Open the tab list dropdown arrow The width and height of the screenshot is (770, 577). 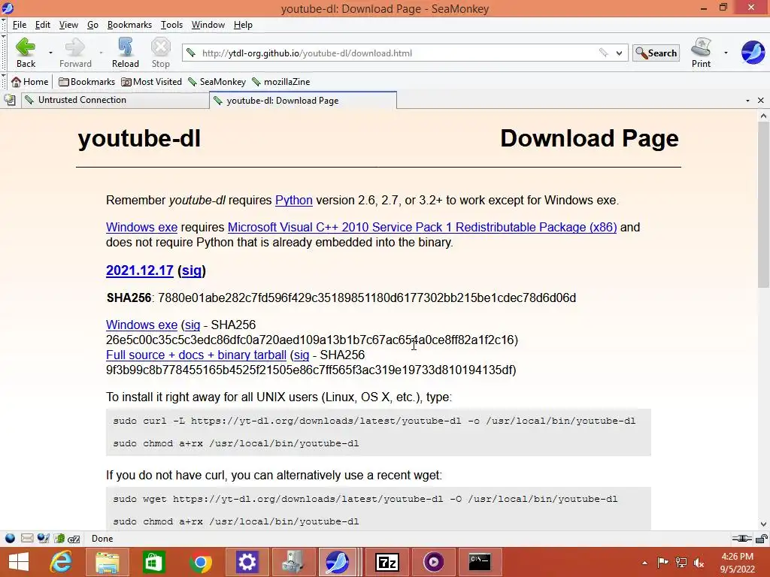[747, 101]
